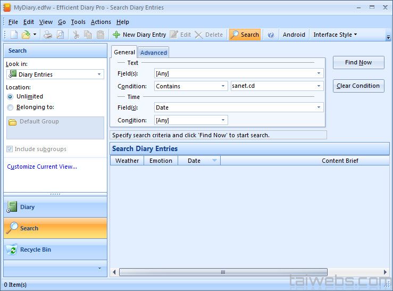The height and width of the screenshot is (291, 393).
Task: Click the horizontal scrollbar in results list
Action: (223, 272)
